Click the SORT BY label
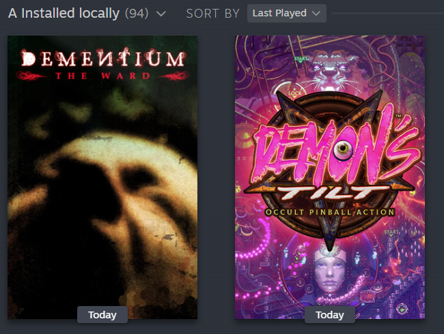The height and width of the screenshot is (334, 444). 213,14
